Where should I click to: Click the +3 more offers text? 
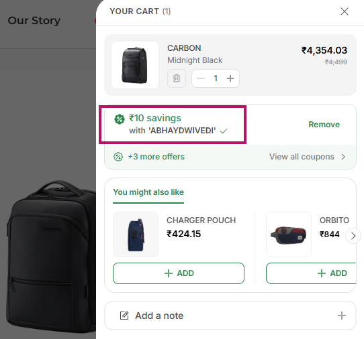156,157
